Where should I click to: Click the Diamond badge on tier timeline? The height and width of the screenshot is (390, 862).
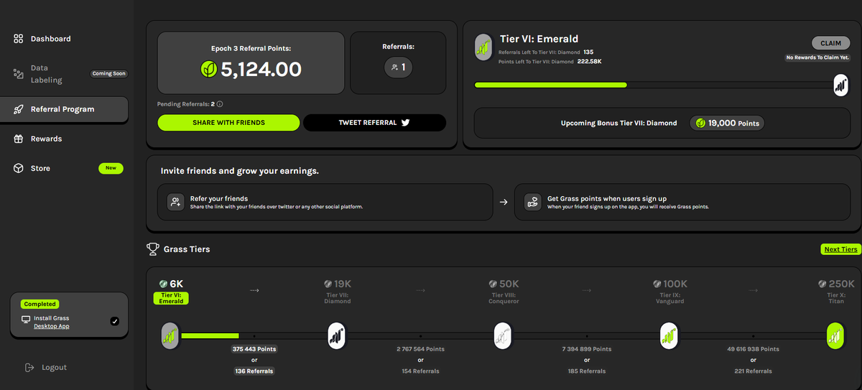click(x=337, y=335)
